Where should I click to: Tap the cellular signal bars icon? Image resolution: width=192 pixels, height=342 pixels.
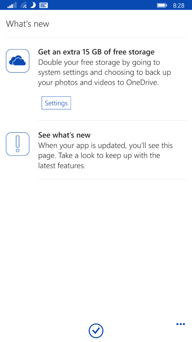12,5
